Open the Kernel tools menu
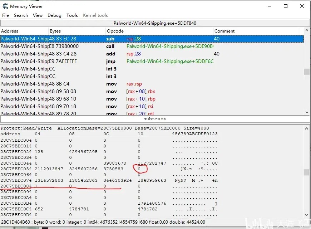 95,15
